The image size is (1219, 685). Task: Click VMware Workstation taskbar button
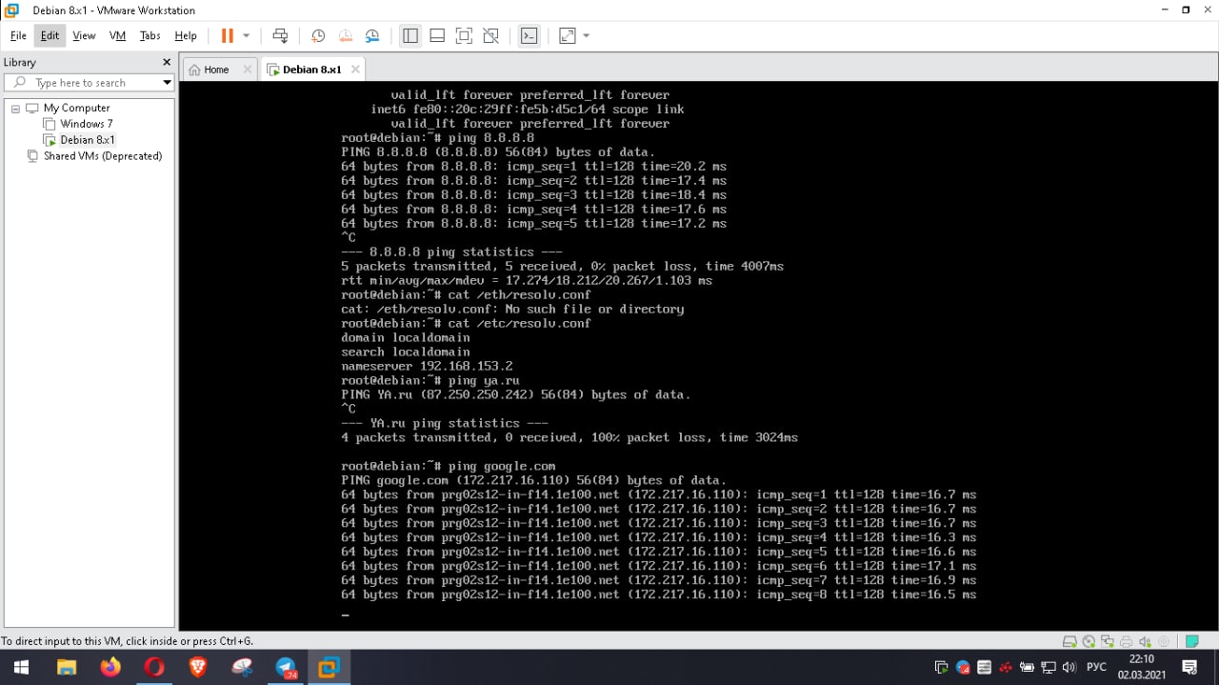330,667
